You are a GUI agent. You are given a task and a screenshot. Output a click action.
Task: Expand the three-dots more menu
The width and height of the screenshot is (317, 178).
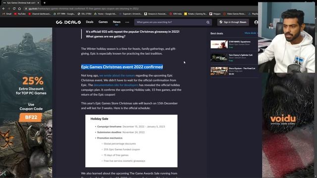pyautogui.click(x=127, y=22)
